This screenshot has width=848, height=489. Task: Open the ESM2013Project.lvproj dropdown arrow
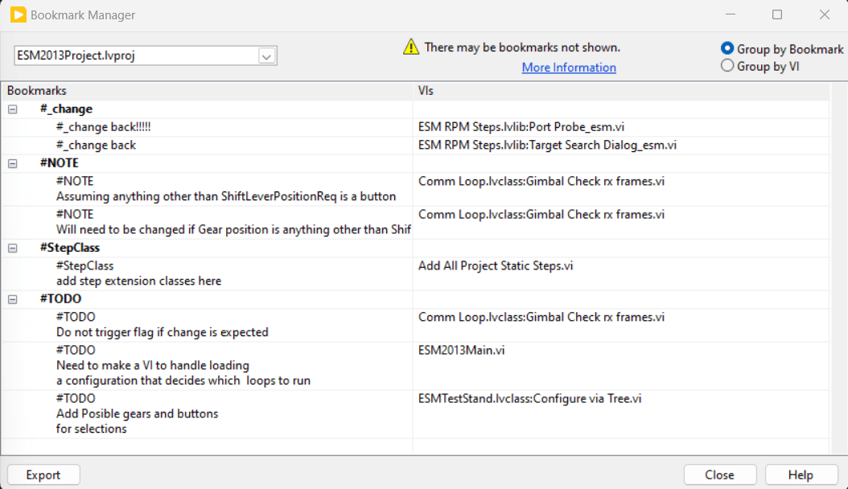266,55
